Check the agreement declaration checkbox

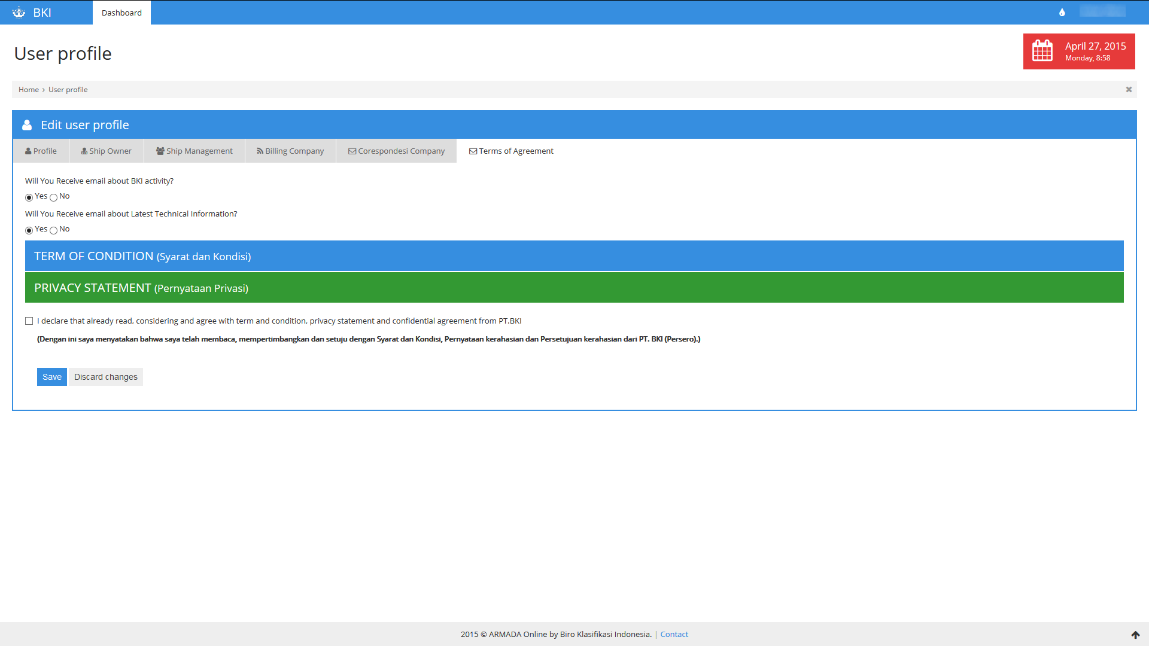click(x=29, y=321)
